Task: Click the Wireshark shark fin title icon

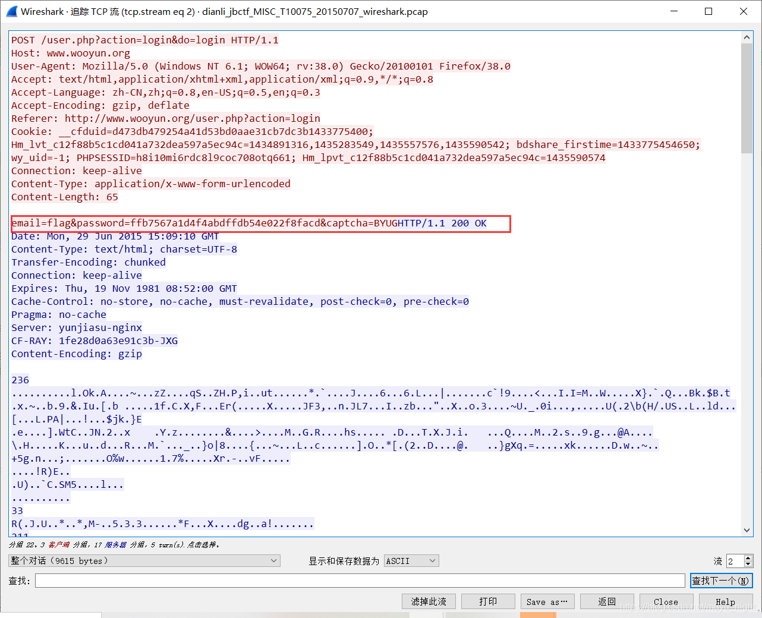Action: click(x=11, y=11)
